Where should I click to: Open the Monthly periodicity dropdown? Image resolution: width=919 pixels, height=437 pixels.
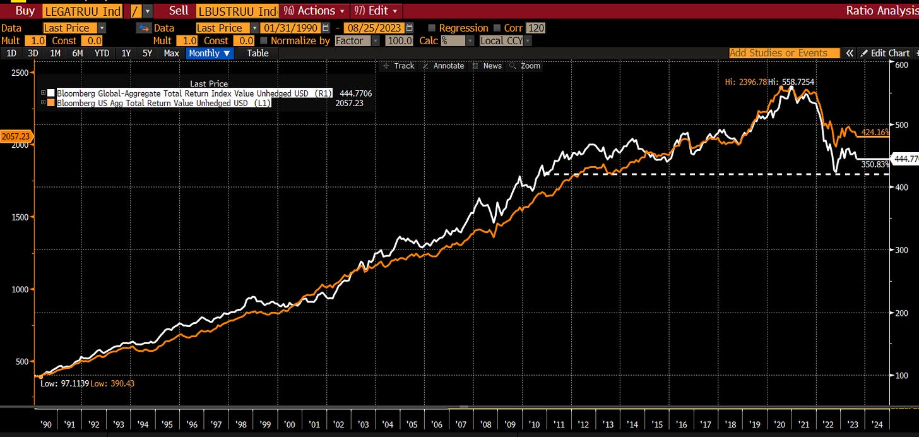coord(210,53)
